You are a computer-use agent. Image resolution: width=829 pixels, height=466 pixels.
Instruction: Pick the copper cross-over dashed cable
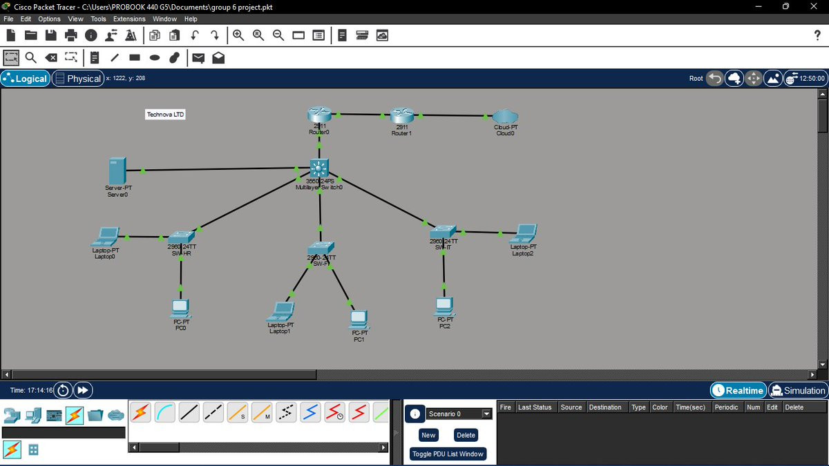pyautogui.click(x=213, y=413)
